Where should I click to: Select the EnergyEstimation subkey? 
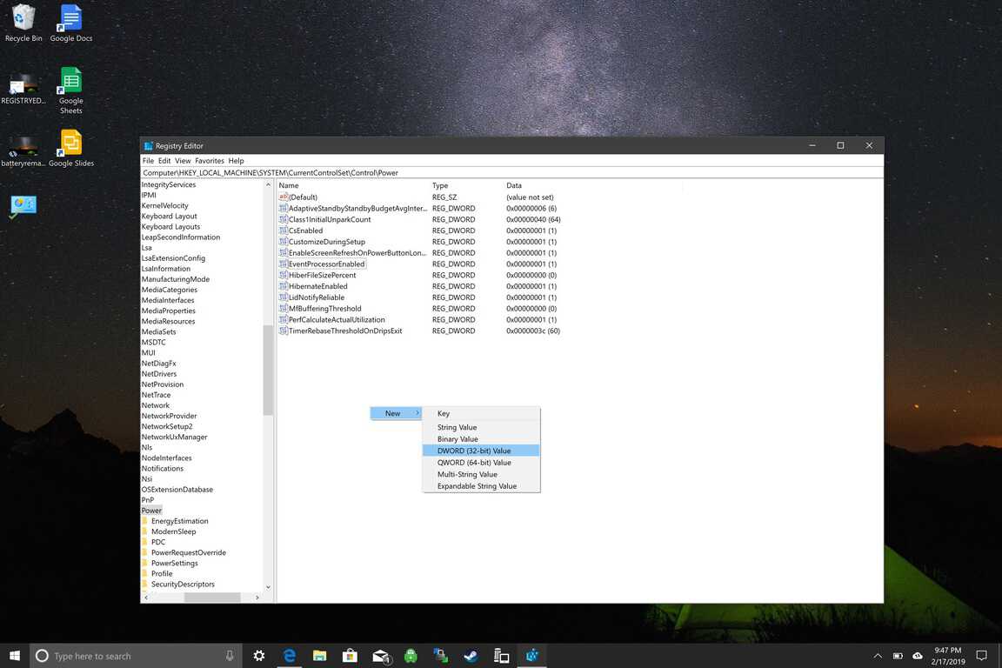179,521
